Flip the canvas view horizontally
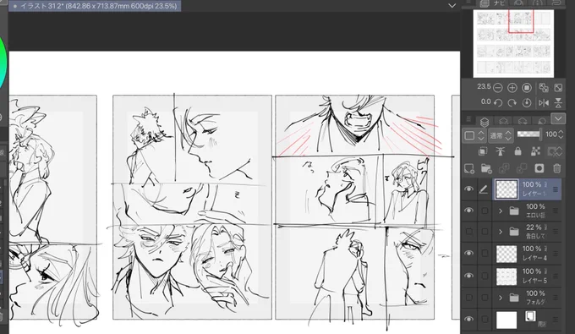Screen dimensions: 575x334 (544, 103)
